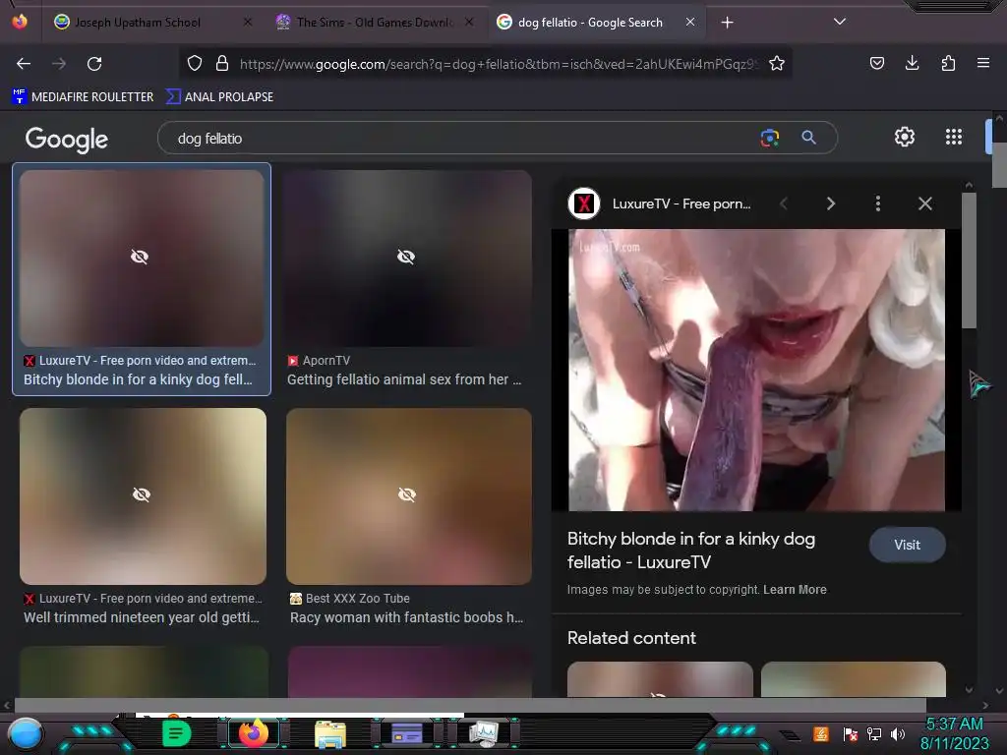Open MEDIAFIRE ROULETTER bookmark
The width and height of the screenshot is (1007, 755).
83,97
